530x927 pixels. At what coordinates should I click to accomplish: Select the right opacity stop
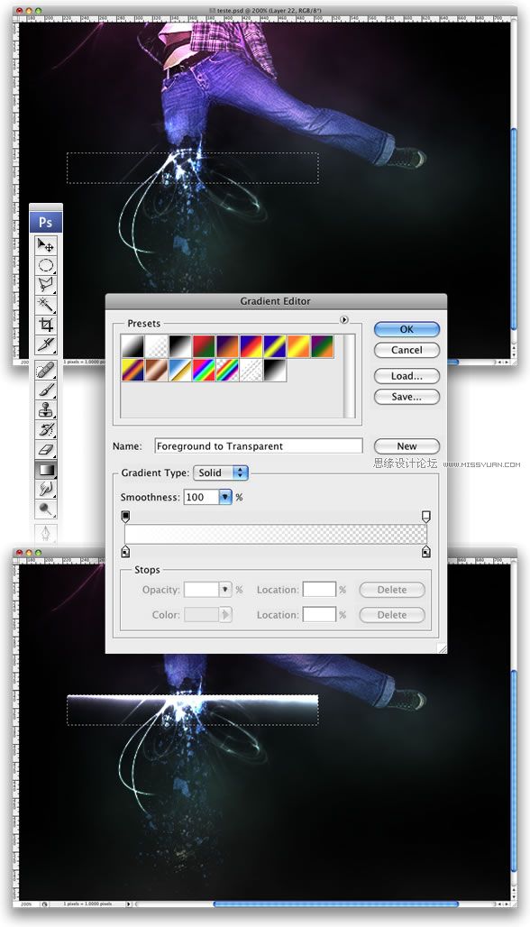[426, 517]
